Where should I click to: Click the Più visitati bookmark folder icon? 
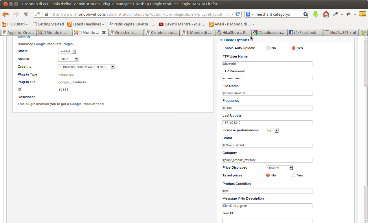click(x=4, y=24)
